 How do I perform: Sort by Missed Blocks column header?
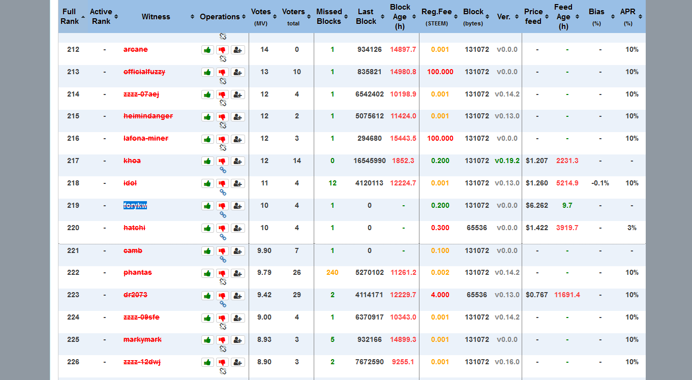click(x=332, y=16)
